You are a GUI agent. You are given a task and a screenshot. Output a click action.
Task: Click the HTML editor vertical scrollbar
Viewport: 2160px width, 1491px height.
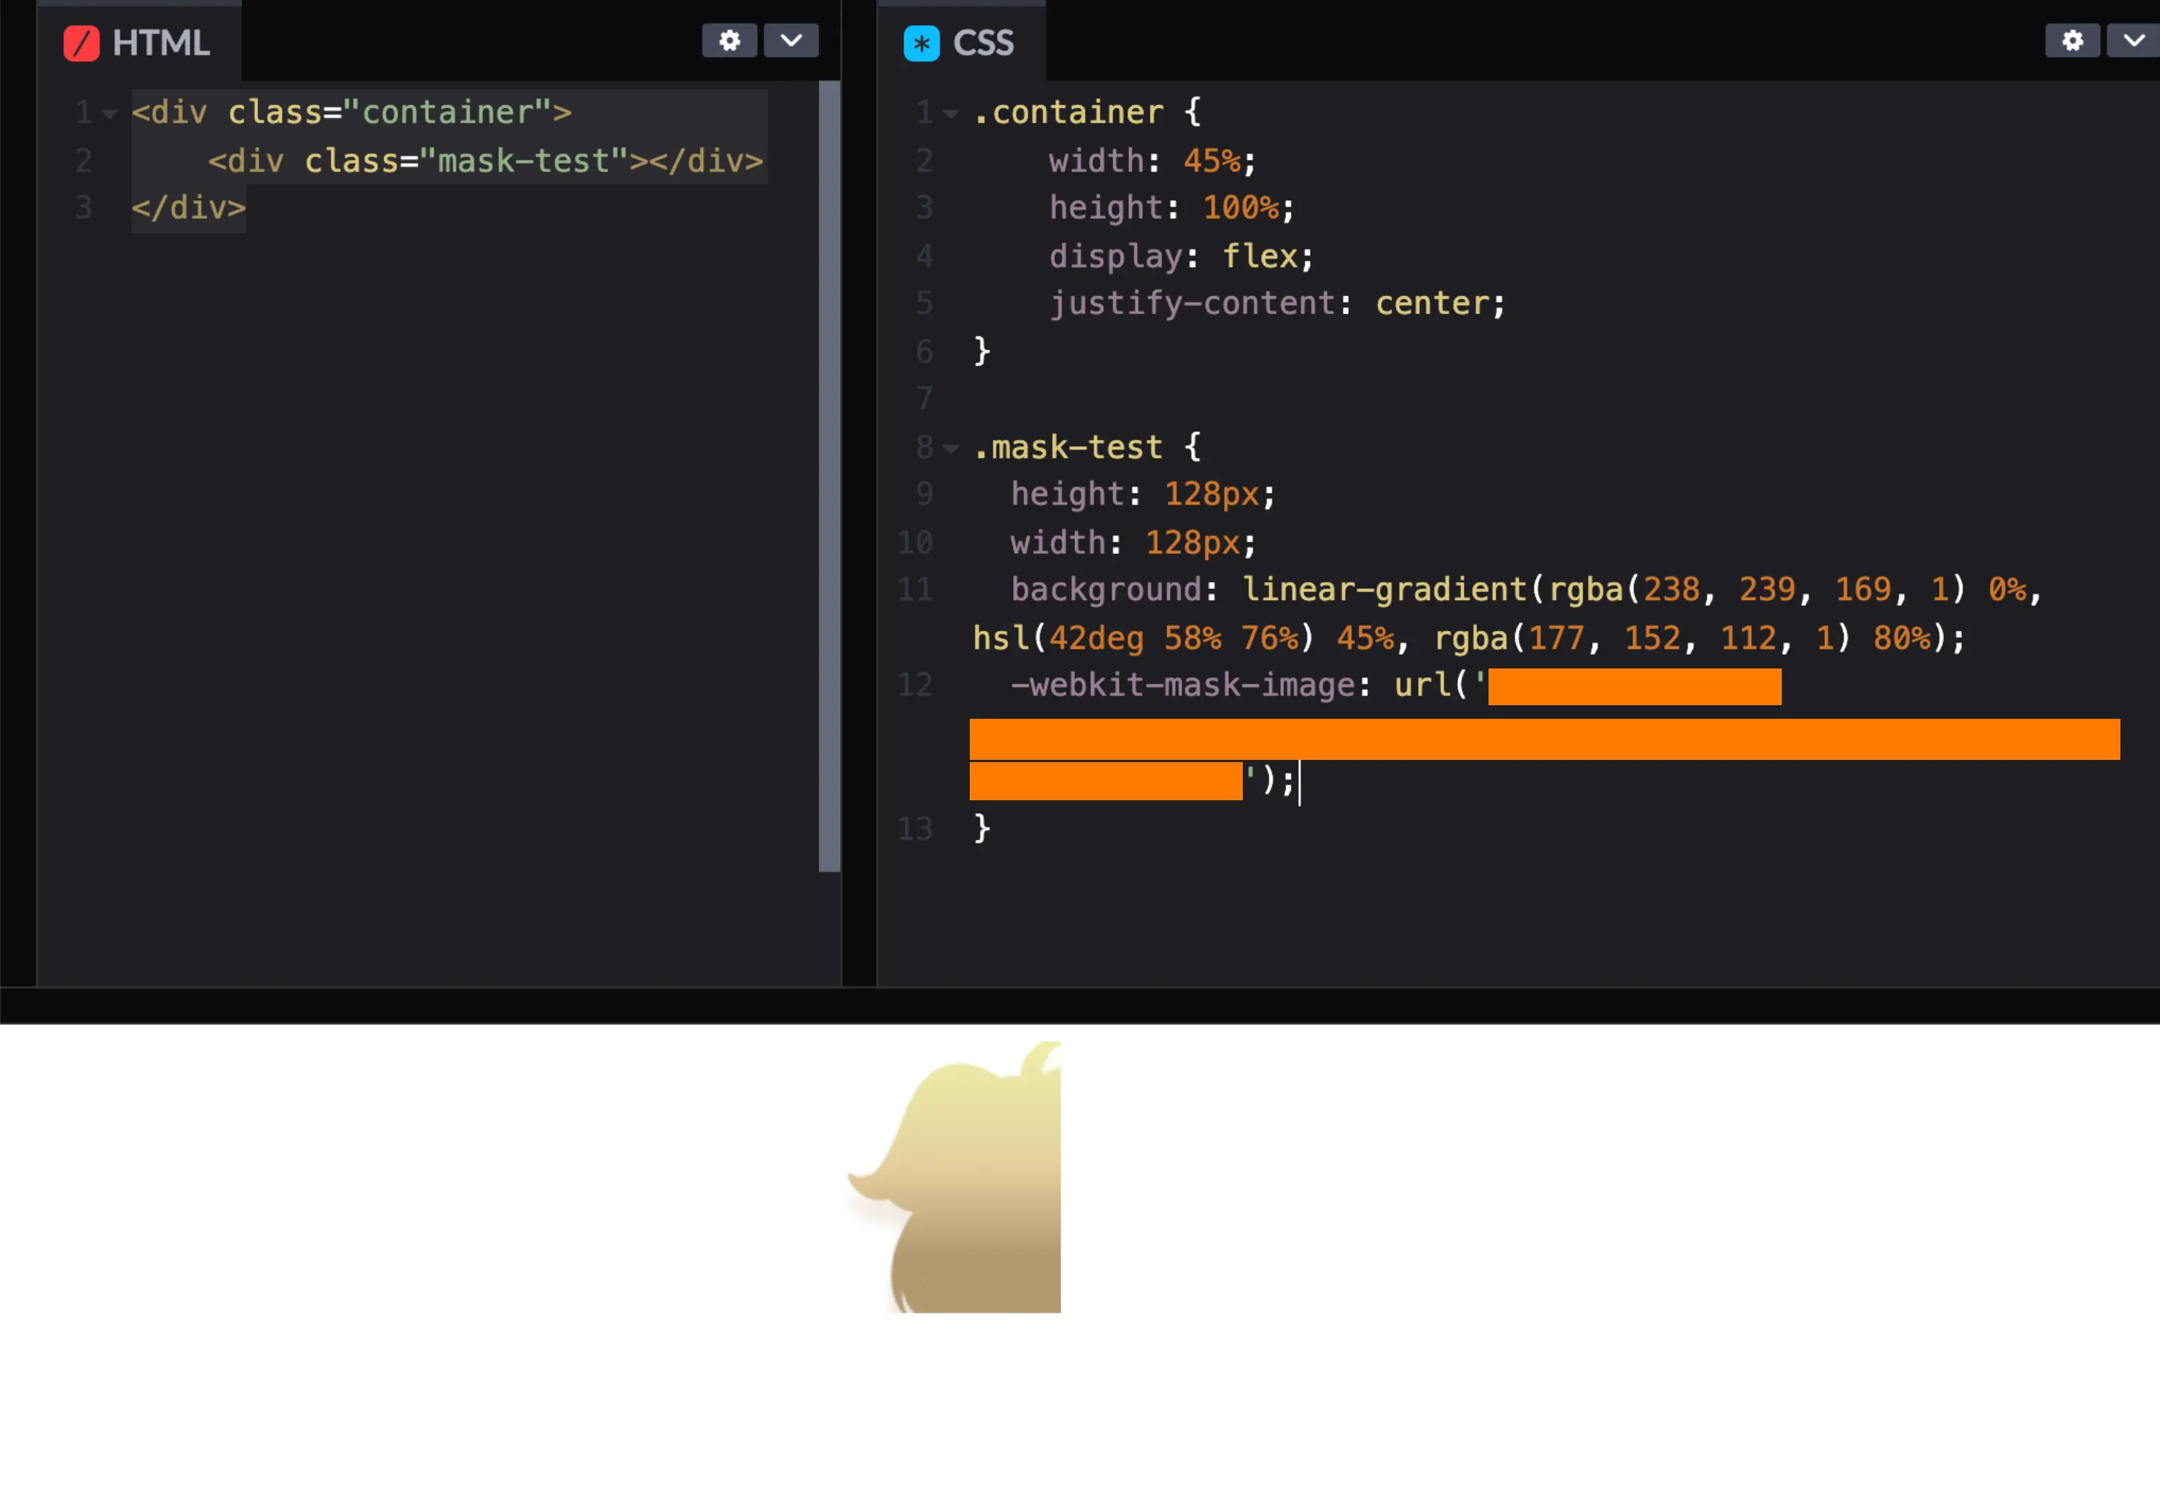pyautogui.click(x=829, y=476)
